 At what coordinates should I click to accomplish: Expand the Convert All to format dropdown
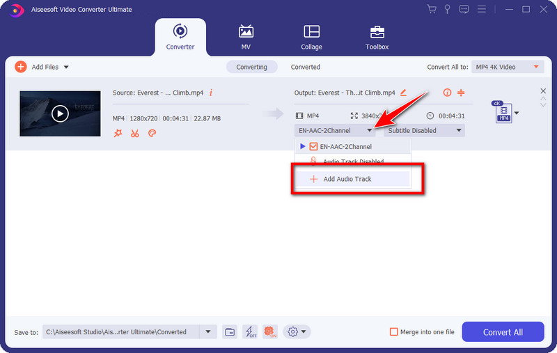[508, 67]
